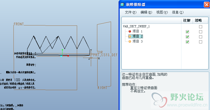
Task: Click the orange warning icon of 项目 3
Action: tap(130, 41)
